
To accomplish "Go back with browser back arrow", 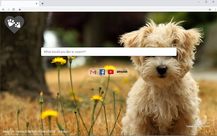I will [3, 10].
